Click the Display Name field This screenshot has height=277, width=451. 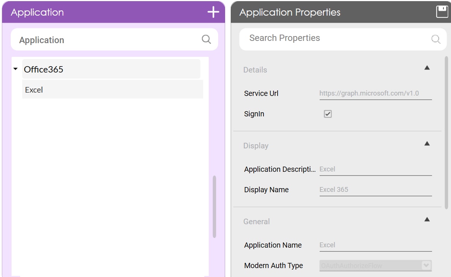pyautogui.click(x=375, y=190)
